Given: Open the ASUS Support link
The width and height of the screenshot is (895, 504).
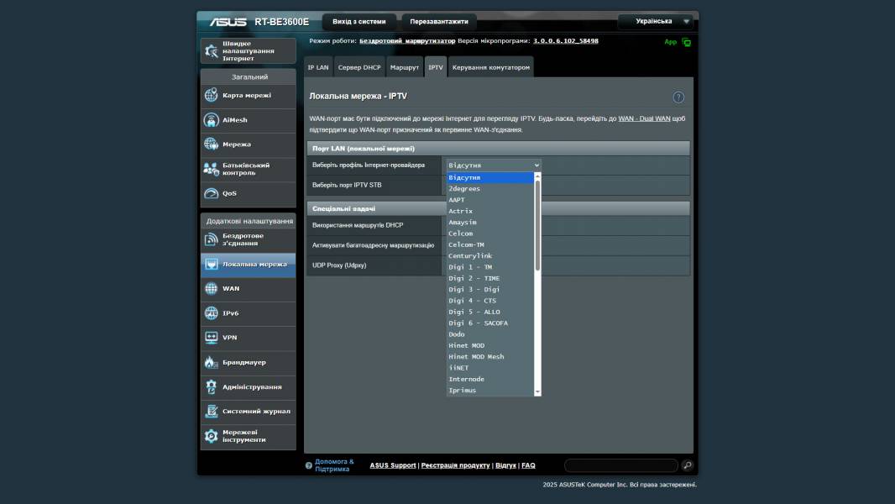Looking at the screenshot, I should click(393, 465).
